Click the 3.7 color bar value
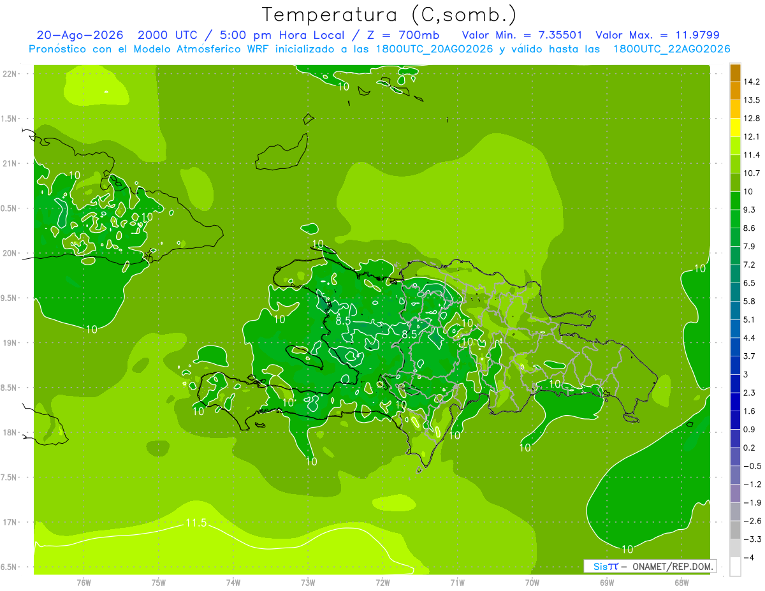765x591 pixels. click(750, 356)
